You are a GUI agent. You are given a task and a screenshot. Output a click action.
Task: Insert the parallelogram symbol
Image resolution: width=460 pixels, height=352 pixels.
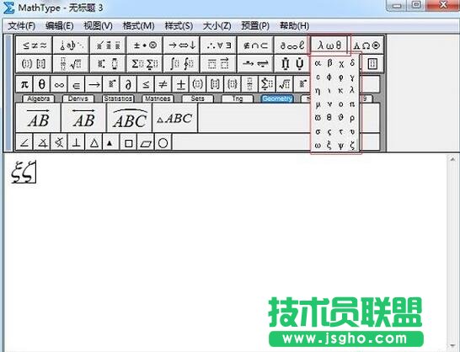click(x=146, y=142)
